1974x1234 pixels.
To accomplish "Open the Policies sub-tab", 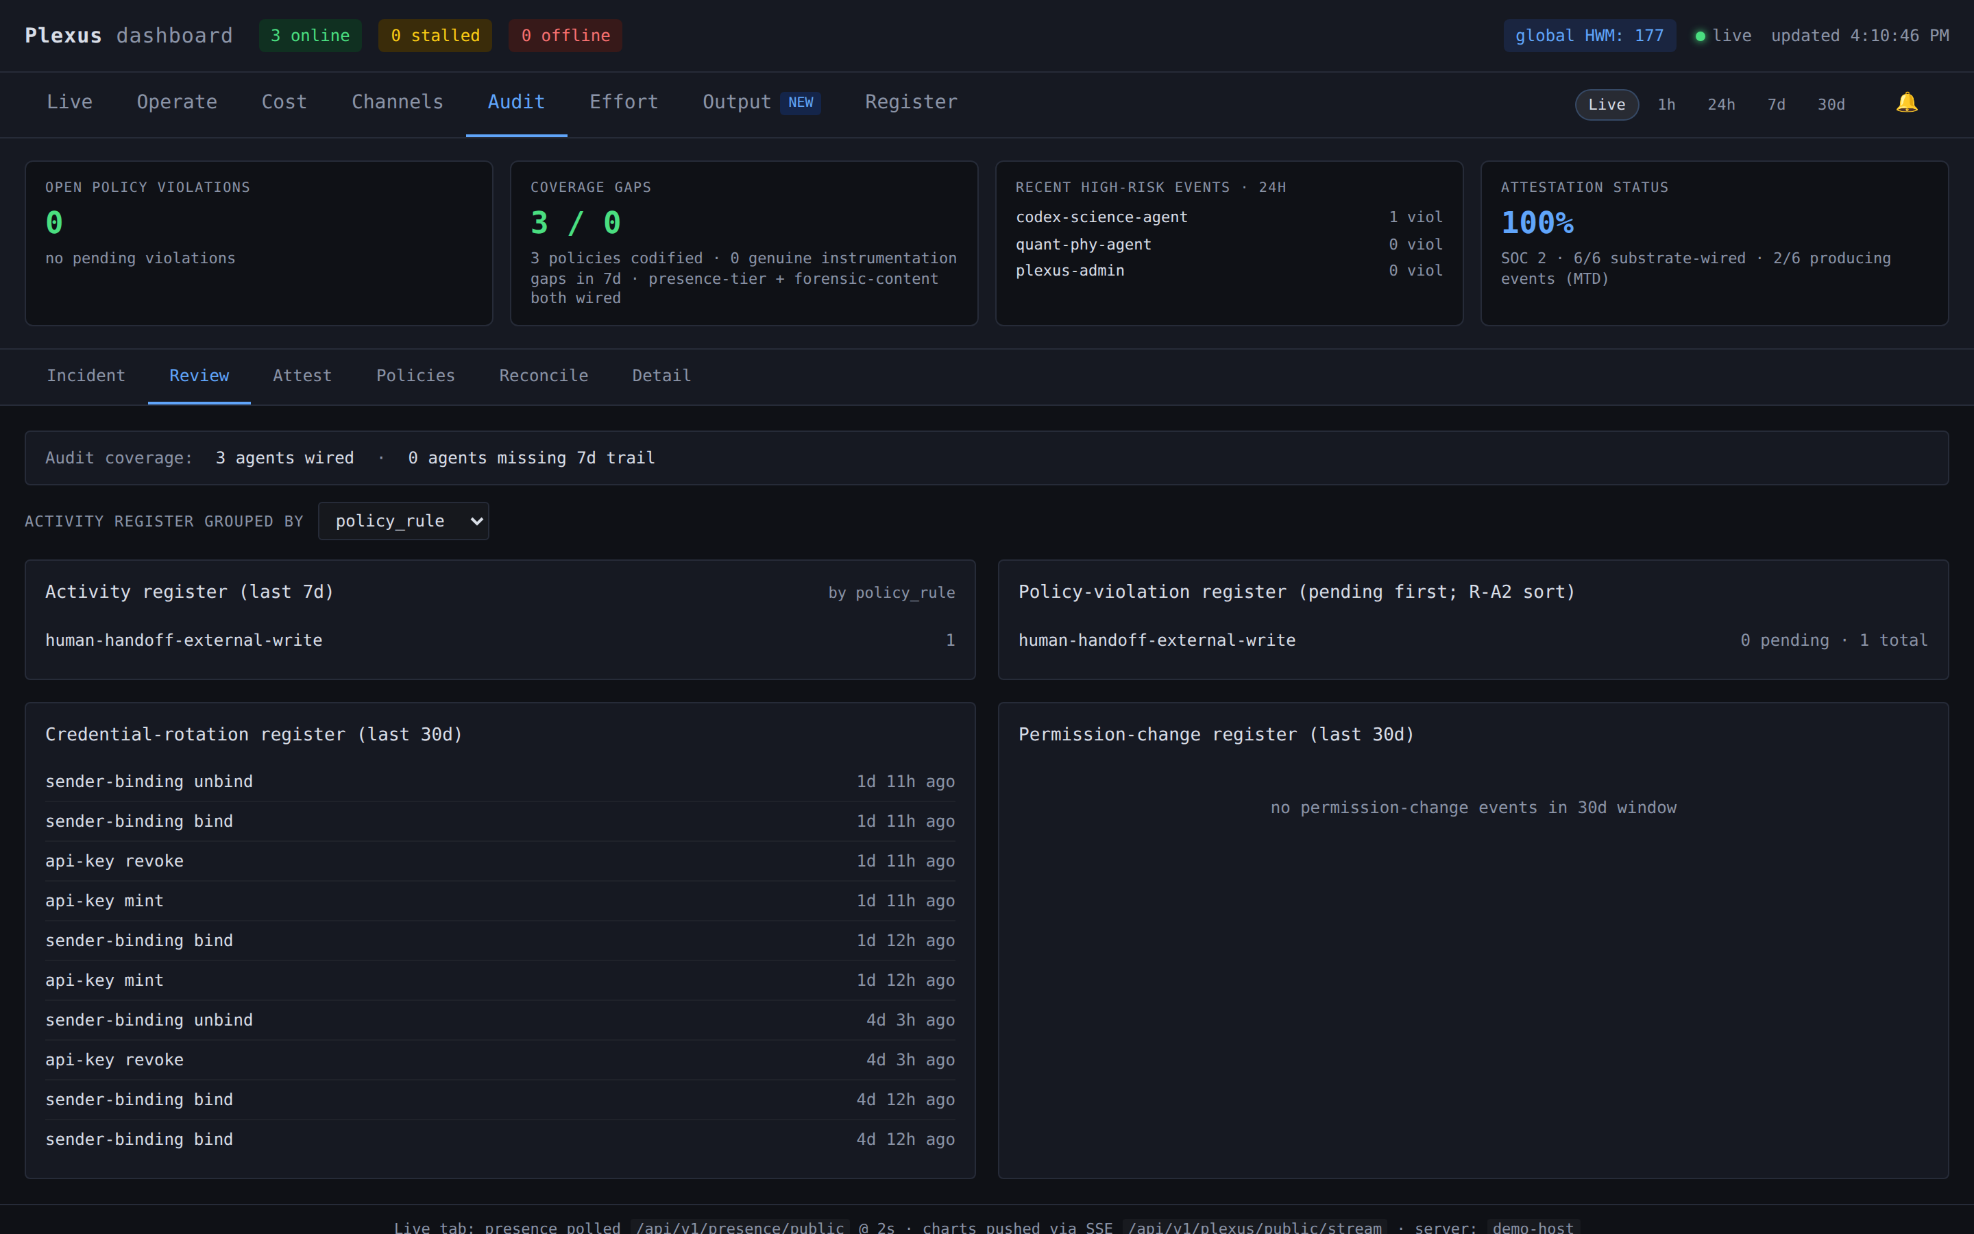I will (x=415, y=376).
